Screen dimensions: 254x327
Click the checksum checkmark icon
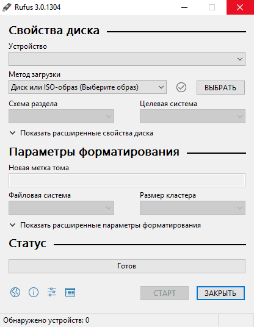coord(181,87)
